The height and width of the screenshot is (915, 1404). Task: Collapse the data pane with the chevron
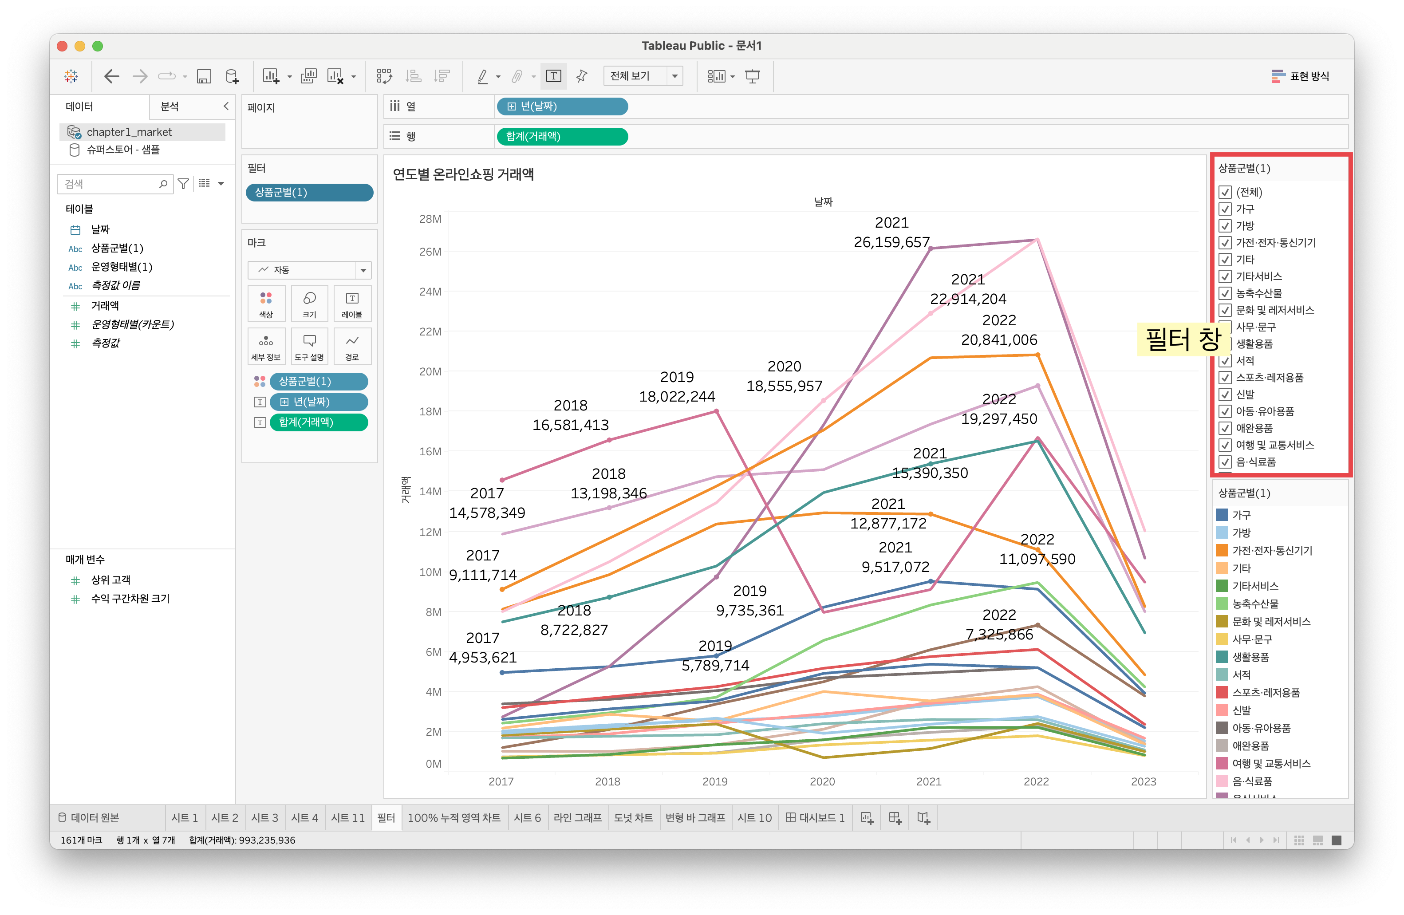pos(225,106)
